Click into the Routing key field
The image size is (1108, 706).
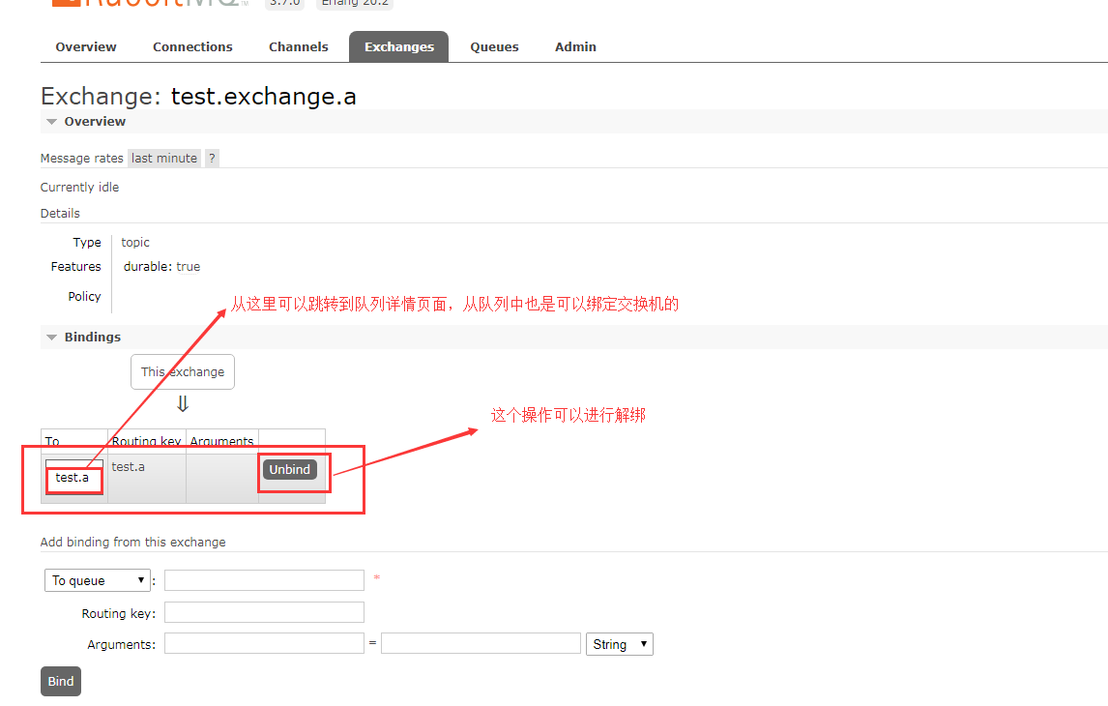coord(264,612)
